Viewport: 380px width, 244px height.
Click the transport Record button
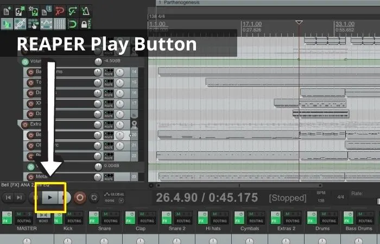coord(80,197)
